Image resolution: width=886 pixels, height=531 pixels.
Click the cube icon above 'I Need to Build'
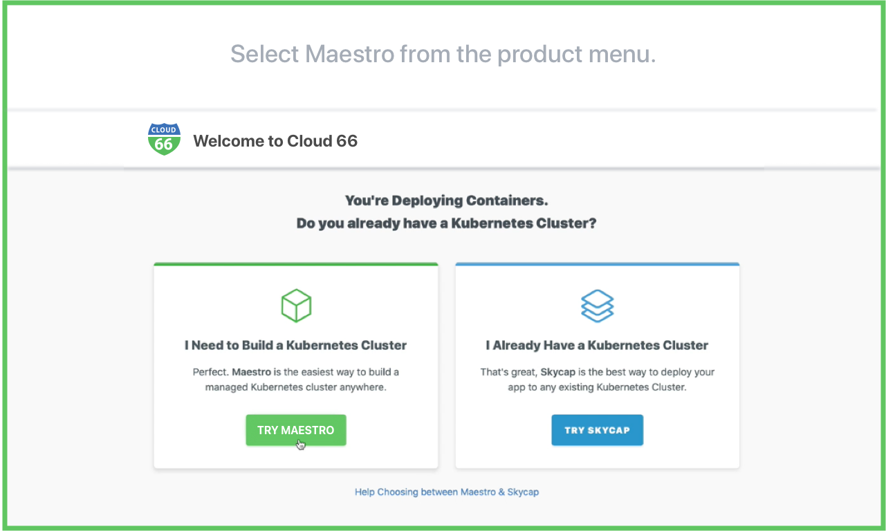coord(295,305)
